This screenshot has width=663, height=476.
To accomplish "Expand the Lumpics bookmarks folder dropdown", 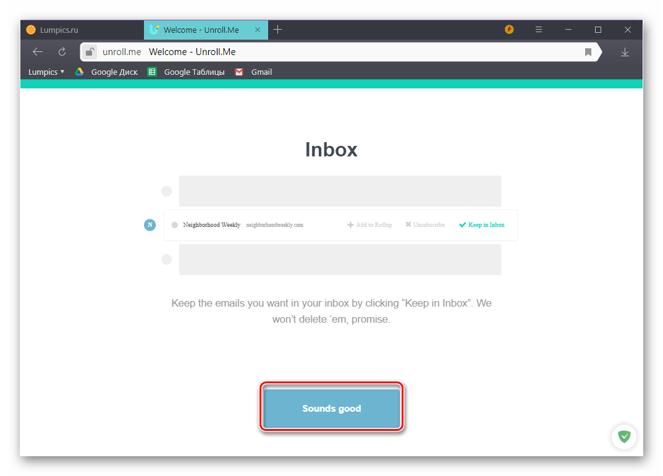I will click(x=46, y=72).
